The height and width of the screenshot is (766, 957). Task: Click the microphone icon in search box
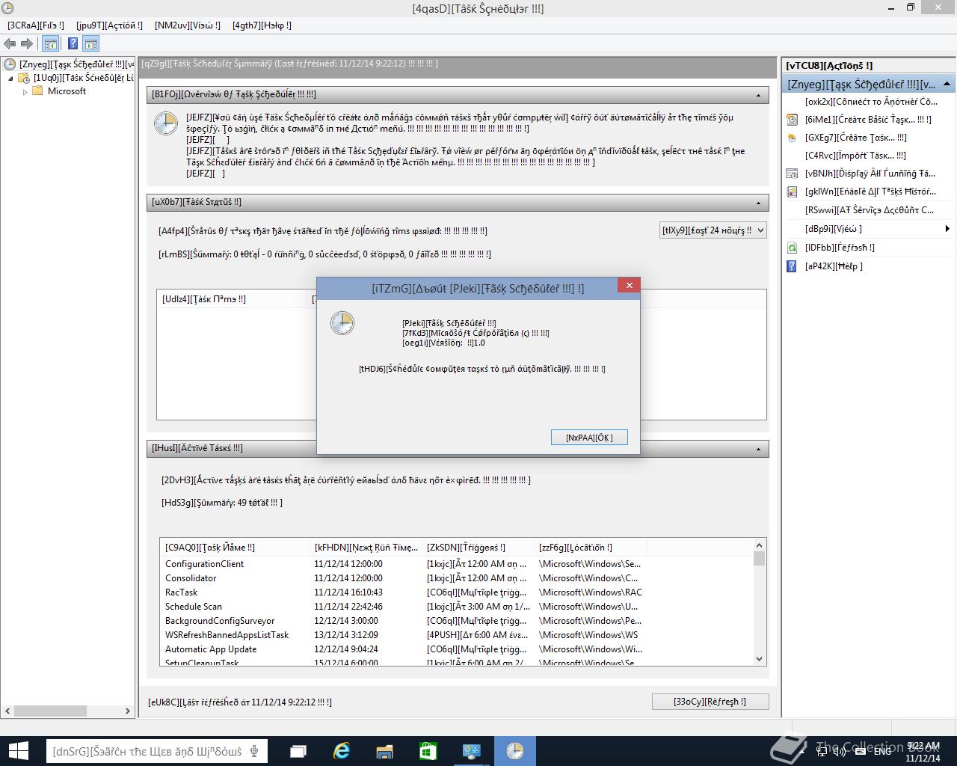[x=254, y=751]
